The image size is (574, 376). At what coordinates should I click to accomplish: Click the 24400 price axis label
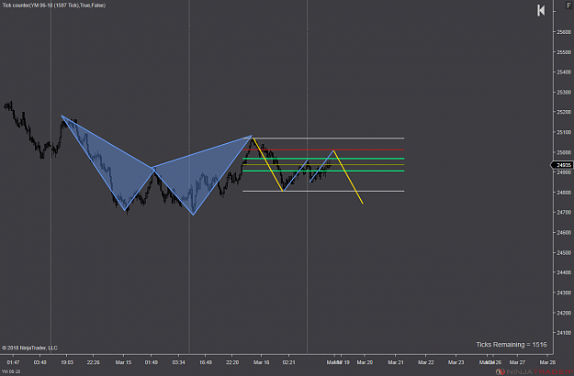564,272
